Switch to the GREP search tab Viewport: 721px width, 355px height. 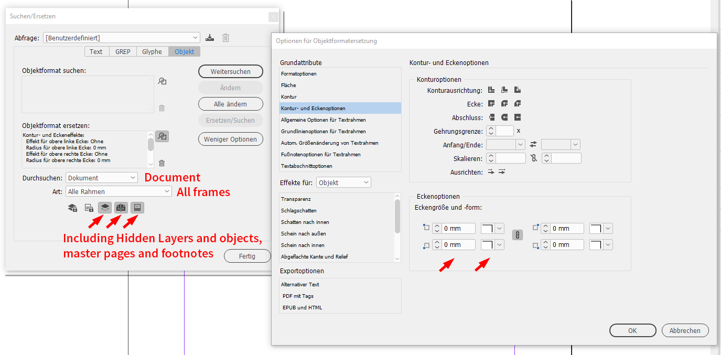(x=122, y=51)
